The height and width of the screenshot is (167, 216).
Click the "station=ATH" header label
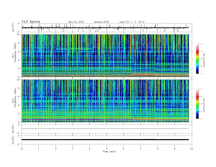tap(101, 22)
